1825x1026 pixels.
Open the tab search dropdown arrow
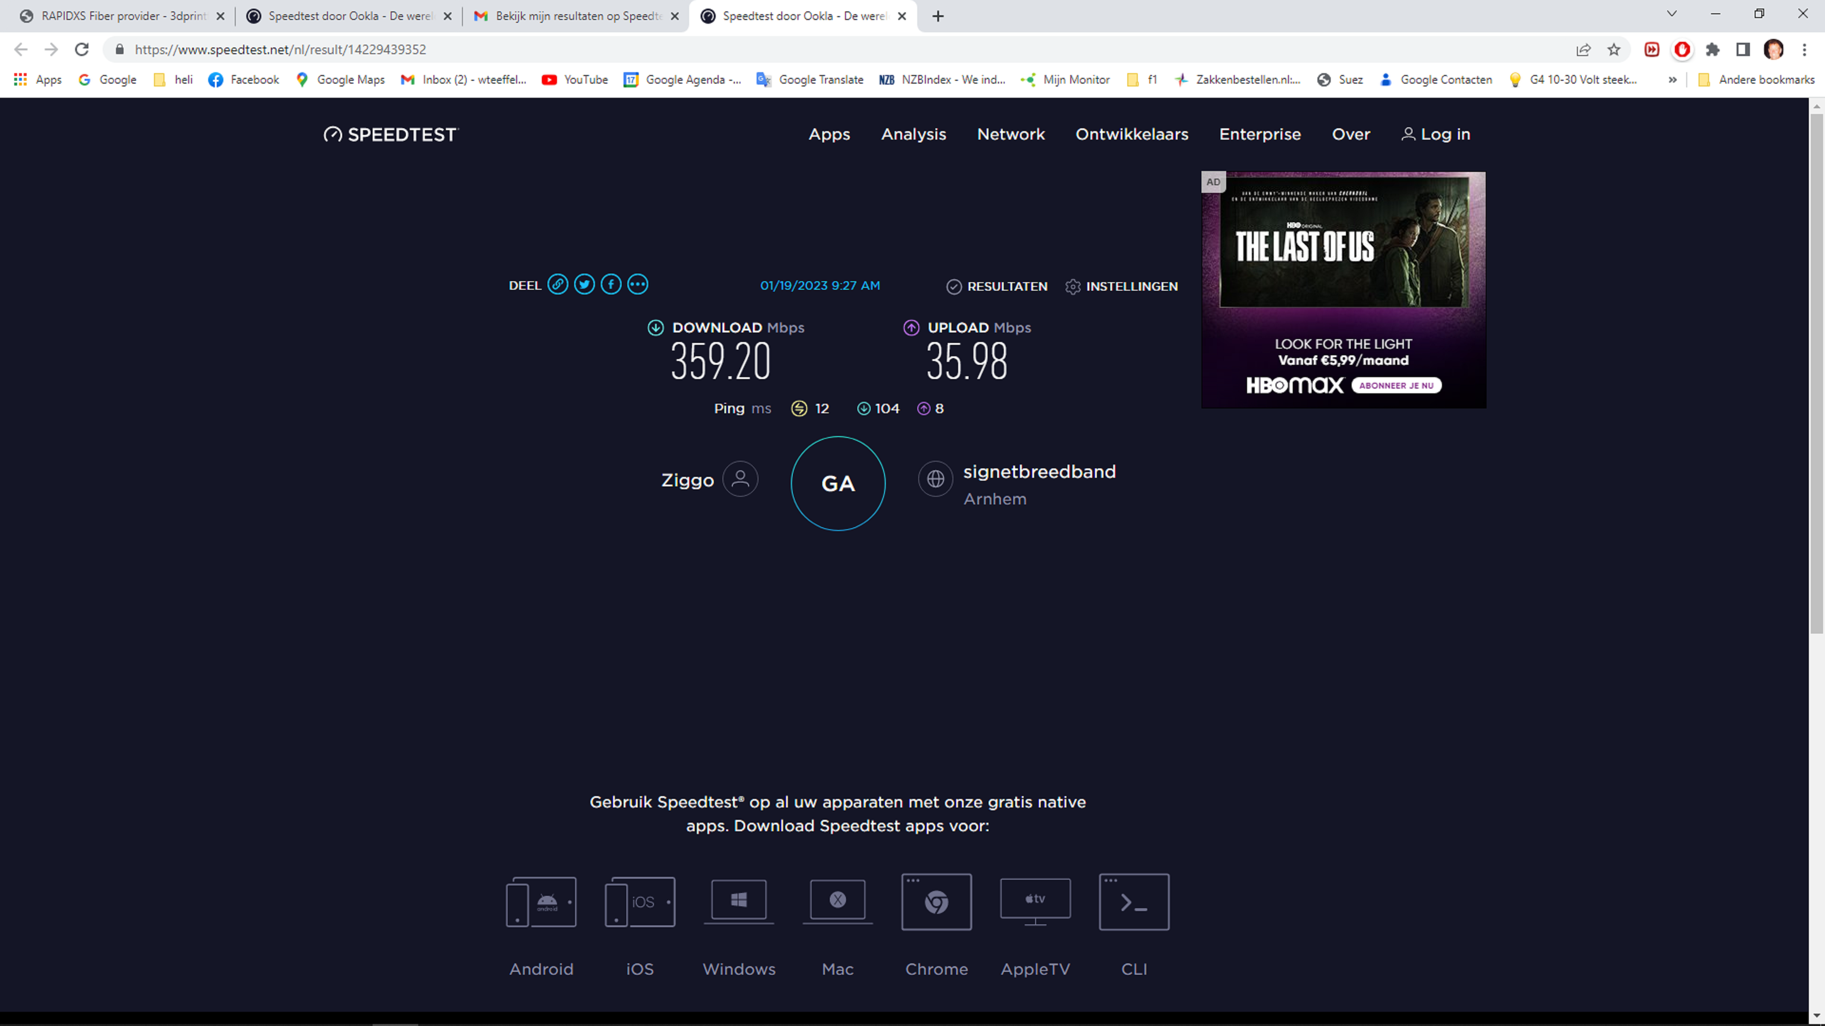(1672, 14)
